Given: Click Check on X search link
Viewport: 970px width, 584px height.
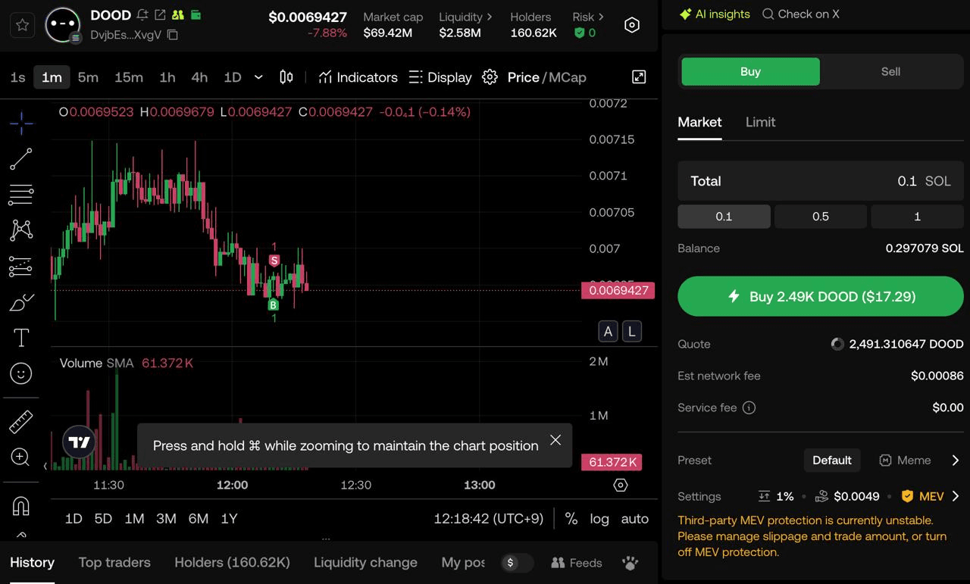Looking at the screenshot, I should pos(800,14).
